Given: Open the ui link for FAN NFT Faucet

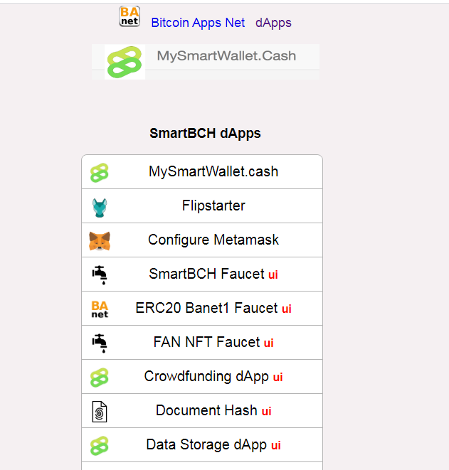Looking at the screenshot, I should (x=268, y=343).
